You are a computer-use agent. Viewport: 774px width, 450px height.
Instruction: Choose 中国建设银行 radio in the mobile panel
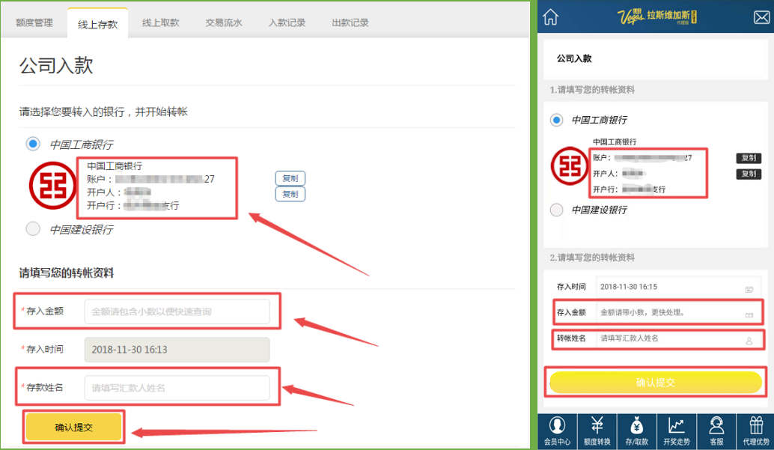coord(556,210)
